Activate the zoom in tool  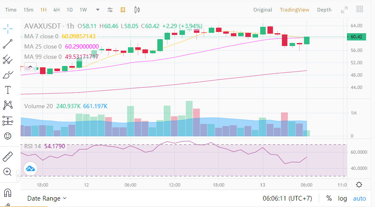point(7,172)
